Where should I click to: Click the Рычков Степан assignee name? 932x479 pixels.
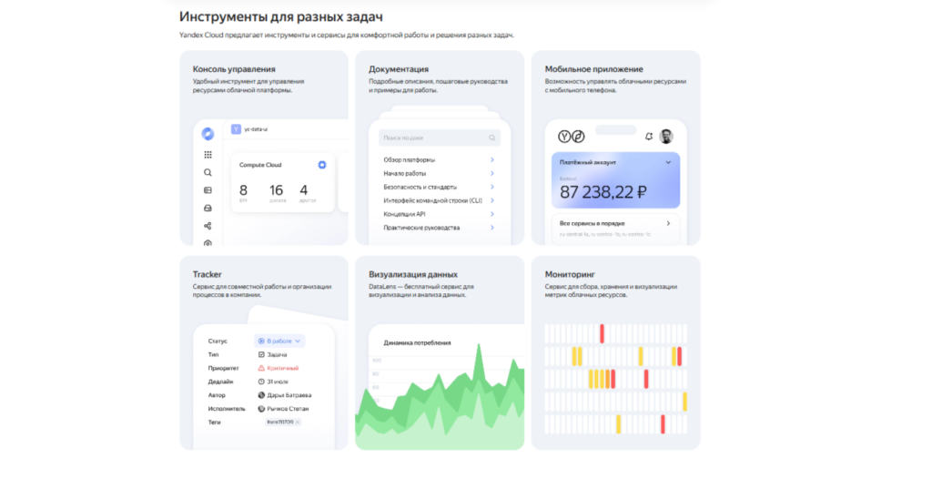pyautogui.click(x=289, y=409)
